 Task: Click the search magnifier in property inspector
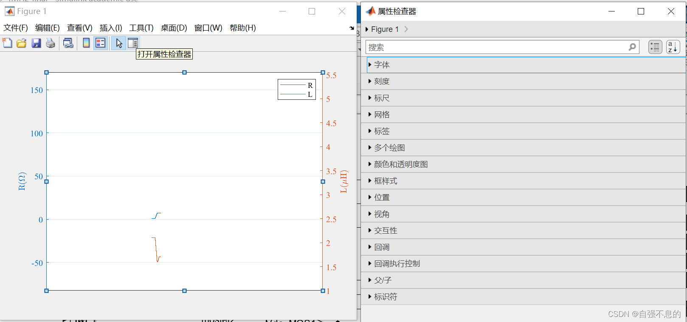point(632,47)
